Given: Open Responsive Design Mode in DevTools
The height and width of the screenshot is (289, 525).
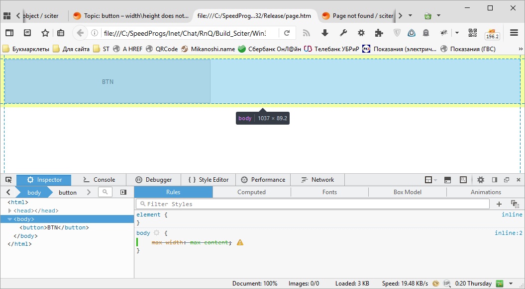Looking at the screenshot, I should coord(463,179).
